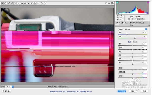
Task: Switch to the Tone Curve tab
Action: click(x=120, y=23)
